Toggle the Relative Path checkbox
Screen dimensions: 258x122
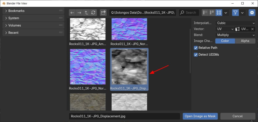click(x=196, y=48)
